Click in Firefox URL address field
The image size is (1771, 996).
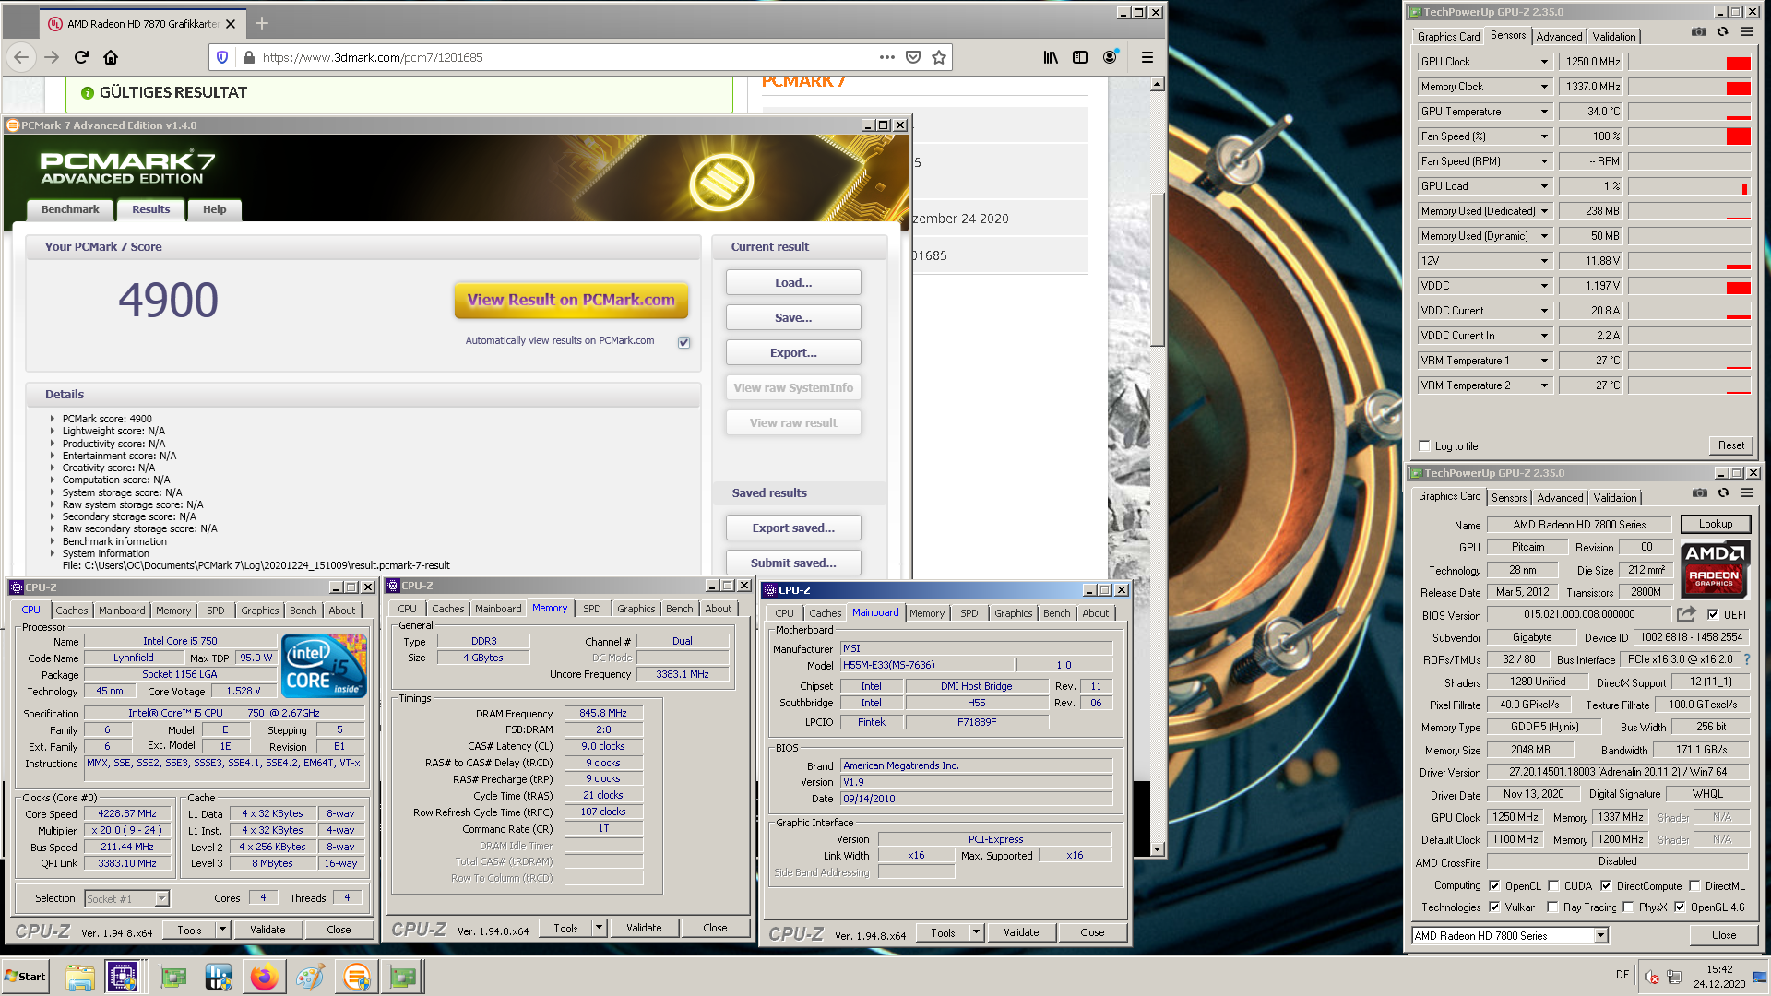563,57
